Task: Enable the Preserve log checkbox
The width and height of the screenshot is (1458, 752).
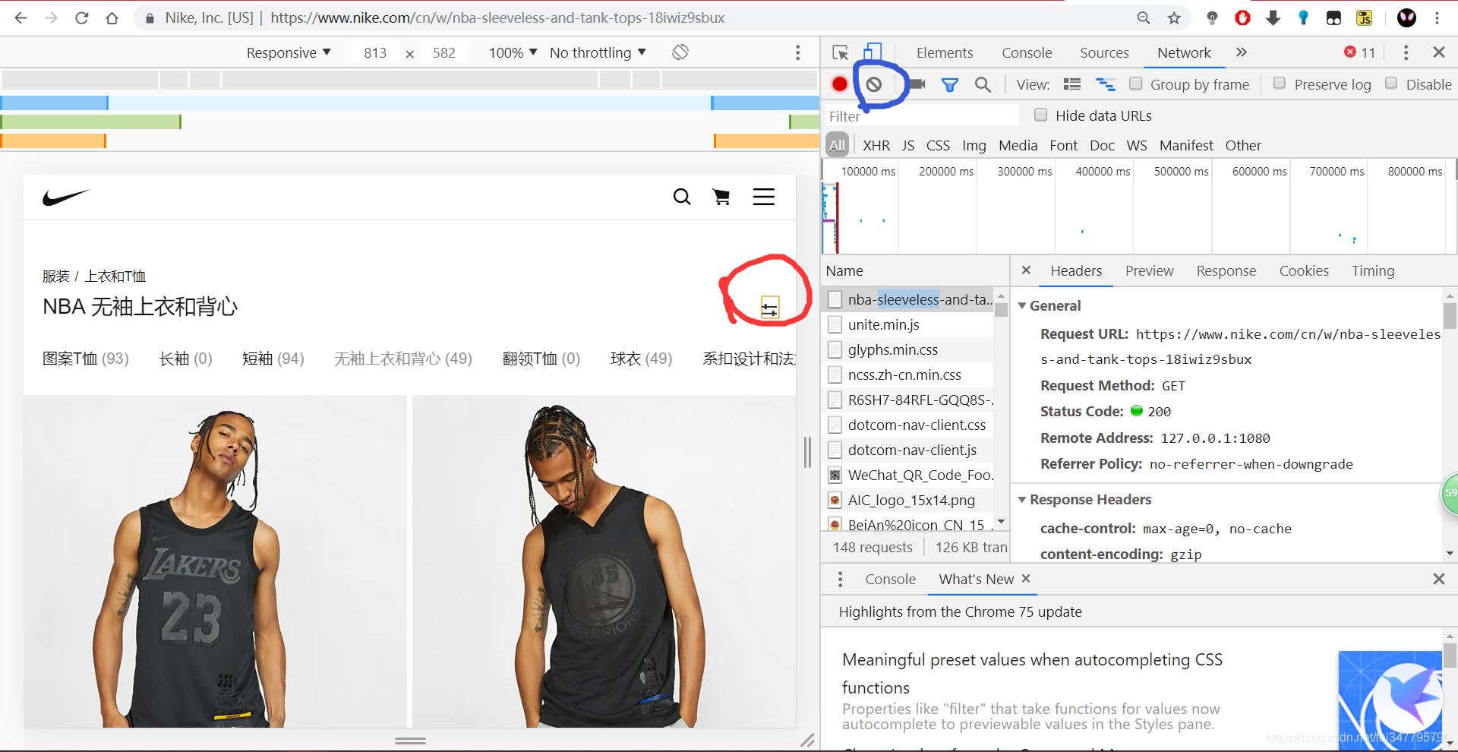Action: (x=1280, y=84)
